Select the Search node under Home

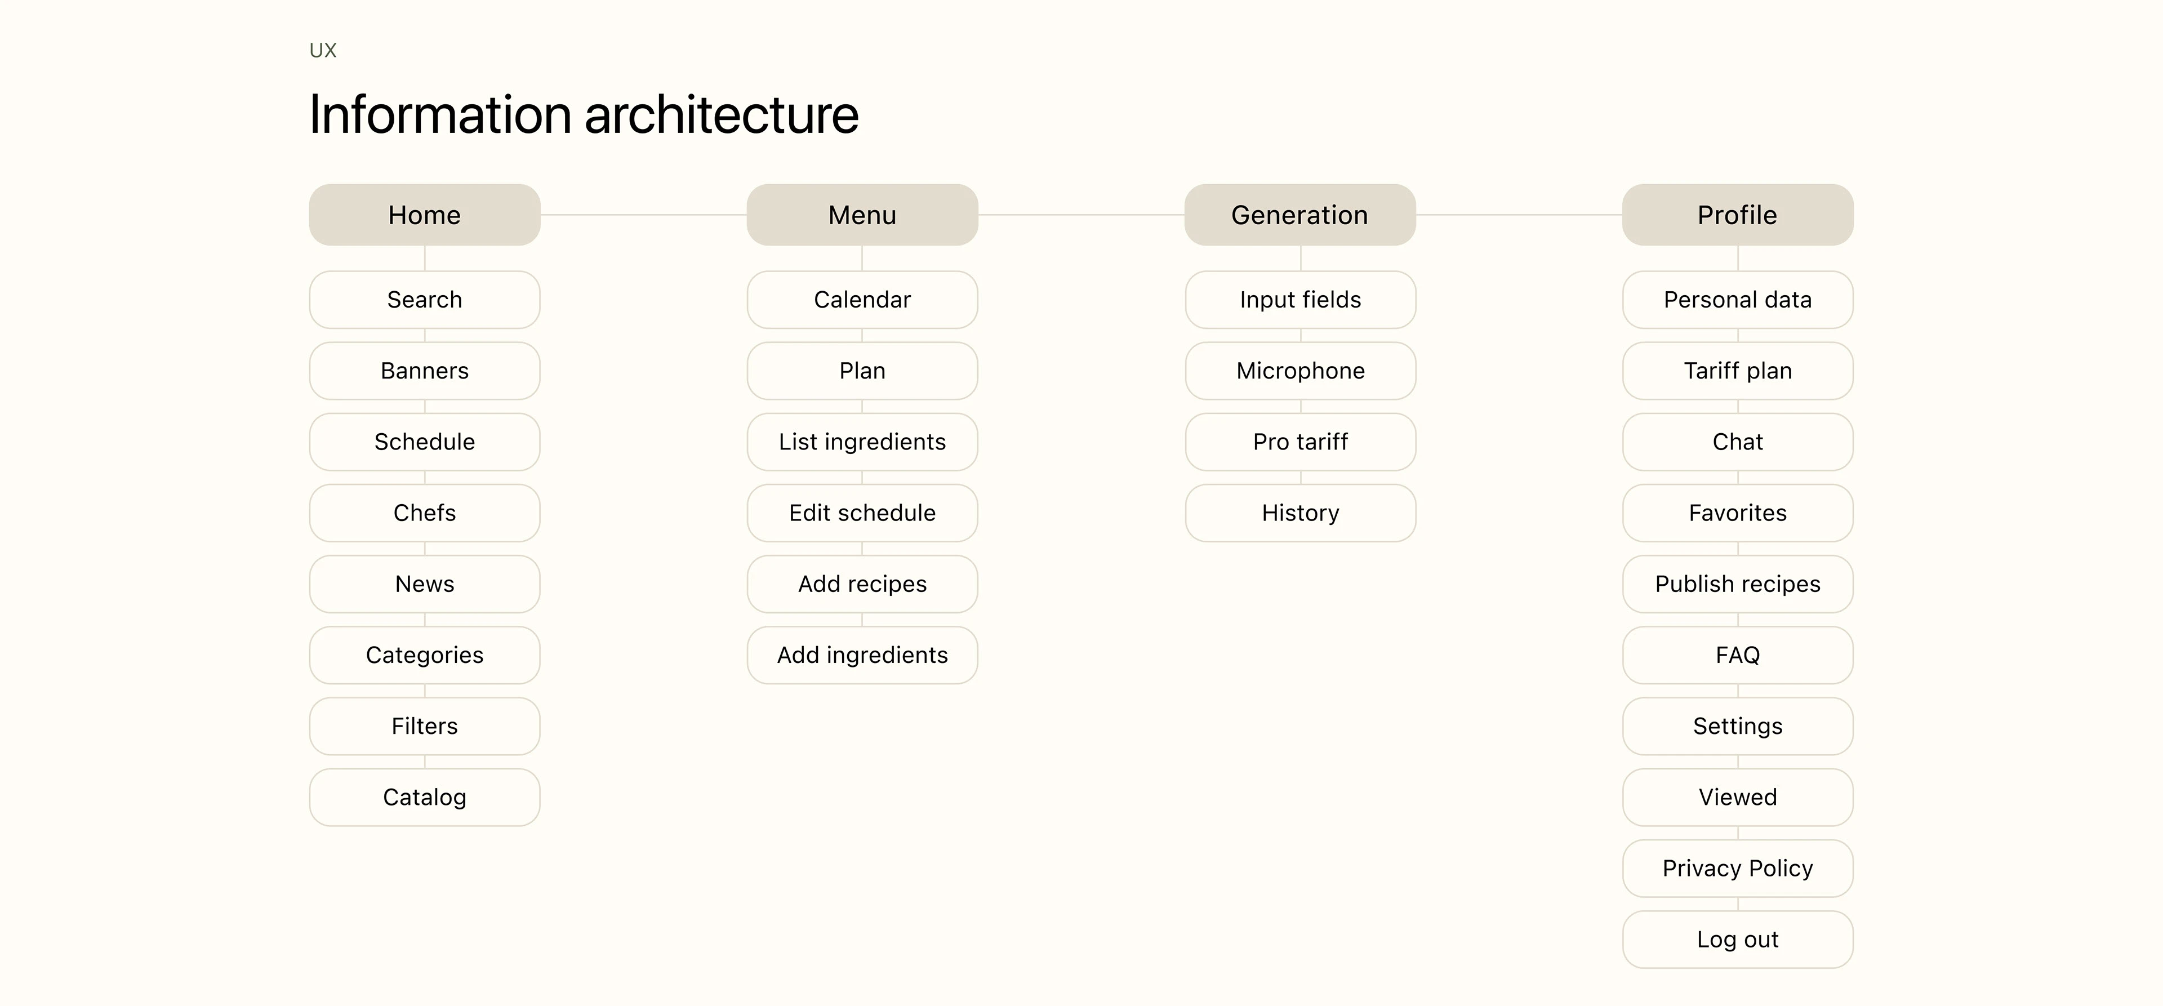tap(424, 300)
